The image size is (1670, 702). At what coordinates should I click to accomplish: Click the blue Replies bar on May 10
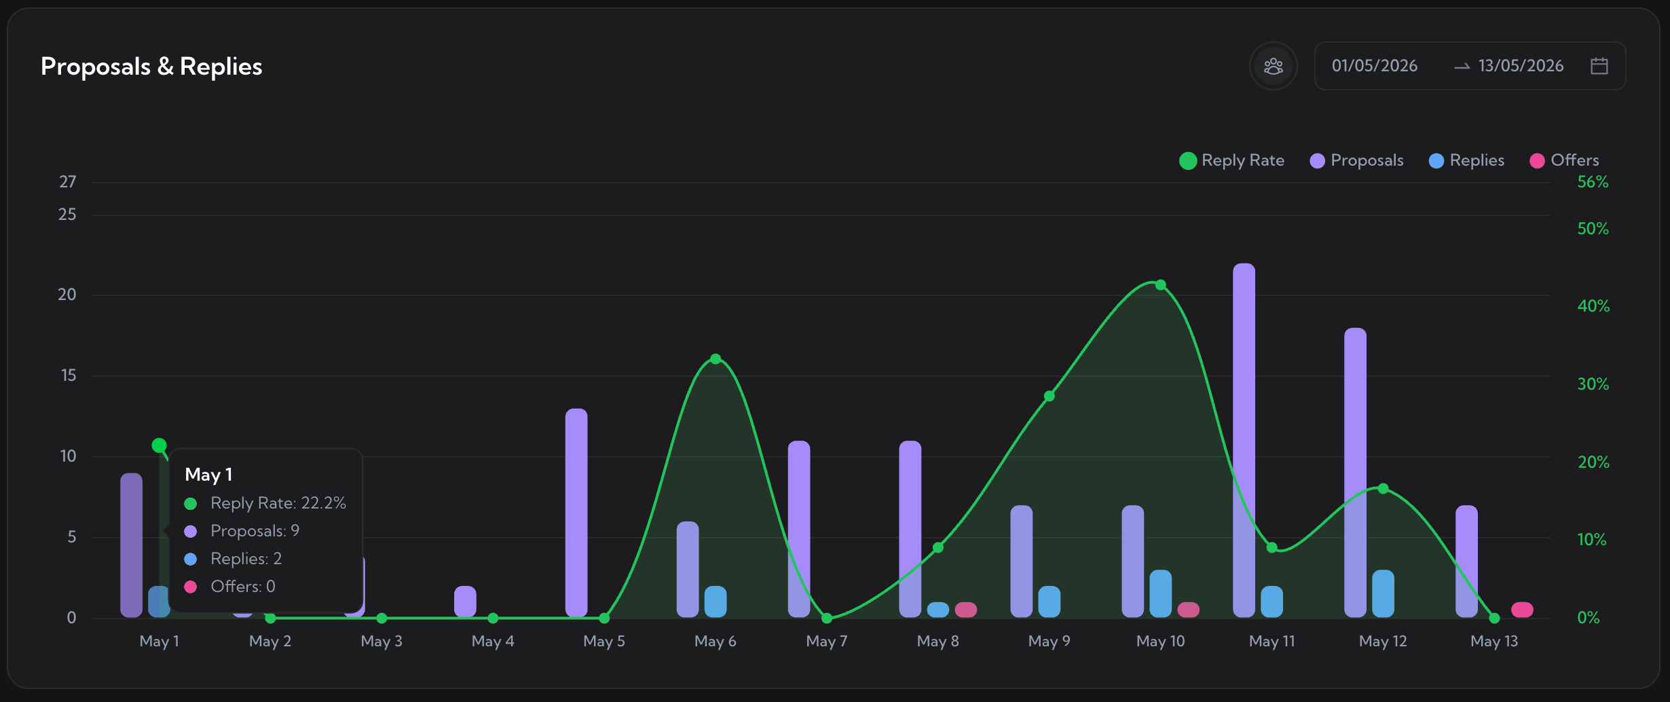1161,593
